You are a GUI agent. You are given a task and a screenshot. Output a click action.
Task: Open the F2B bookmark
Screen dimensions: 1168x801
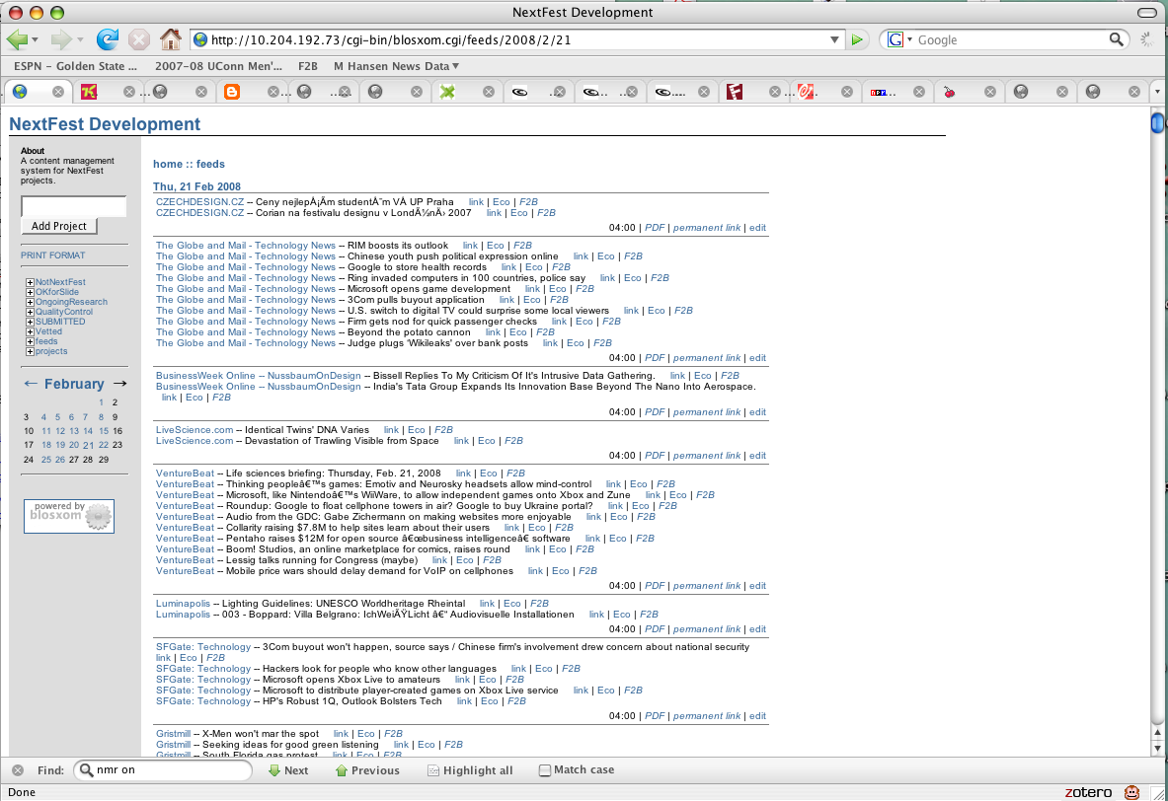308,66
